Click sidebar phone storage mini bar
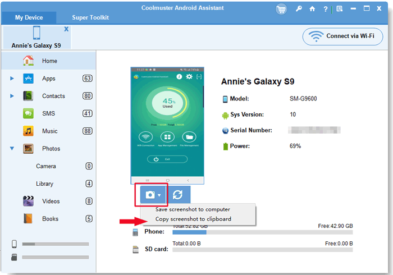 tap(56, 244)
